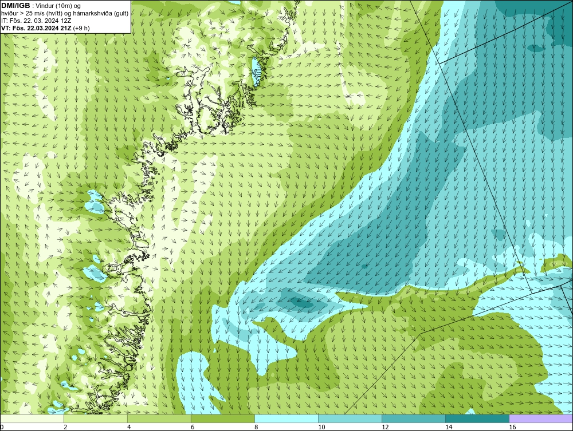Click the 14–16 m/s dark teal legend swatch
This screenshot has width=573, height=431.
tap(477, 418)
